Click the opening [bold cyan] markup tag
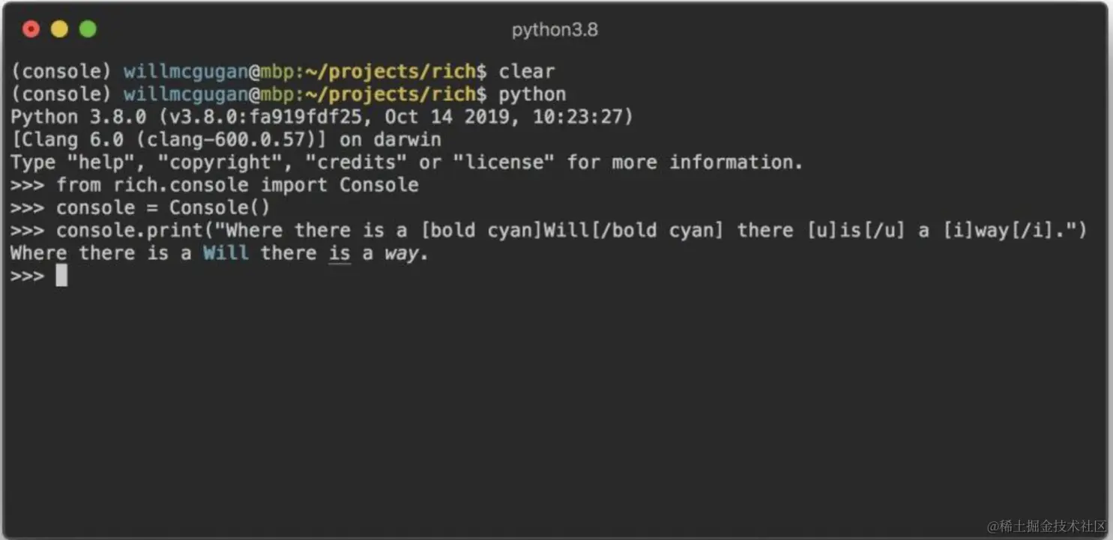1113x540 pixels. [481, 231]
